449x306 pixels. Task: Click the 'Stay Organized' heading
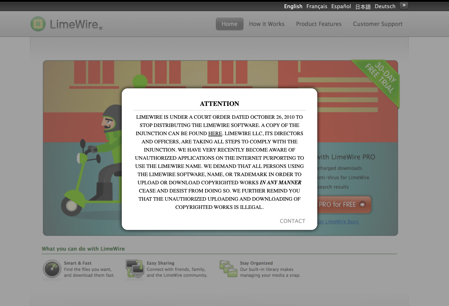pyautogui.click(x=256, y=263)
